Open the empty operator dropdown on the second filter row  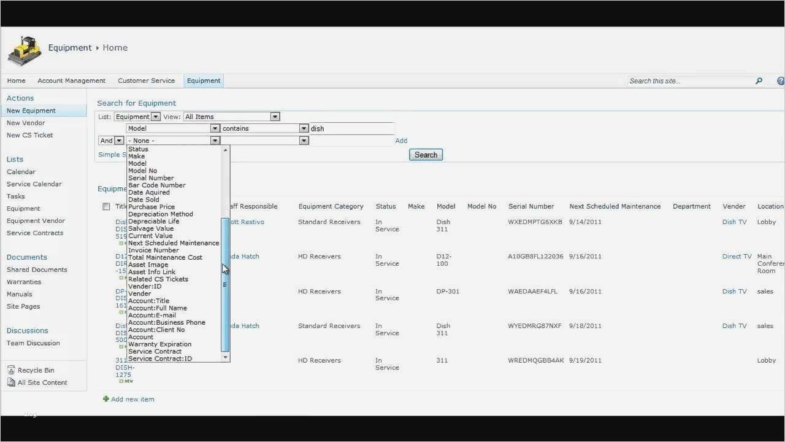coord(264,141)
